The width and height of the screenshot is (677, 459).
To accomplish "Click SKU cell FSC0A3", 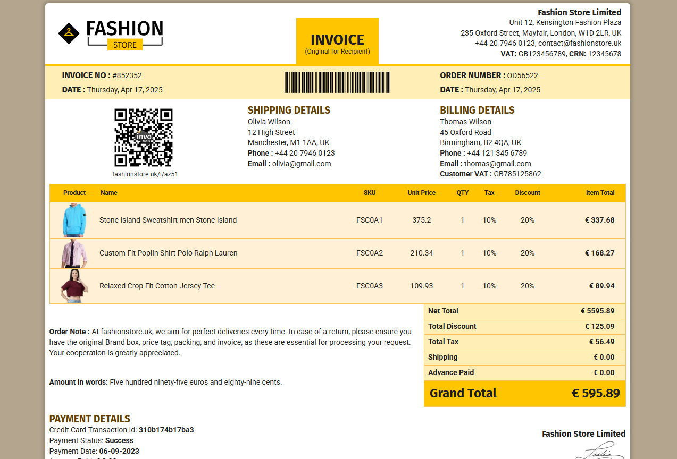I will coord(370,286).
